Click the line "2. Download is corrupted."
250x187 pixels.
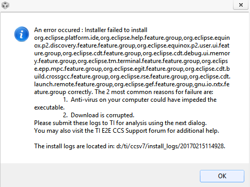[99, 115]
